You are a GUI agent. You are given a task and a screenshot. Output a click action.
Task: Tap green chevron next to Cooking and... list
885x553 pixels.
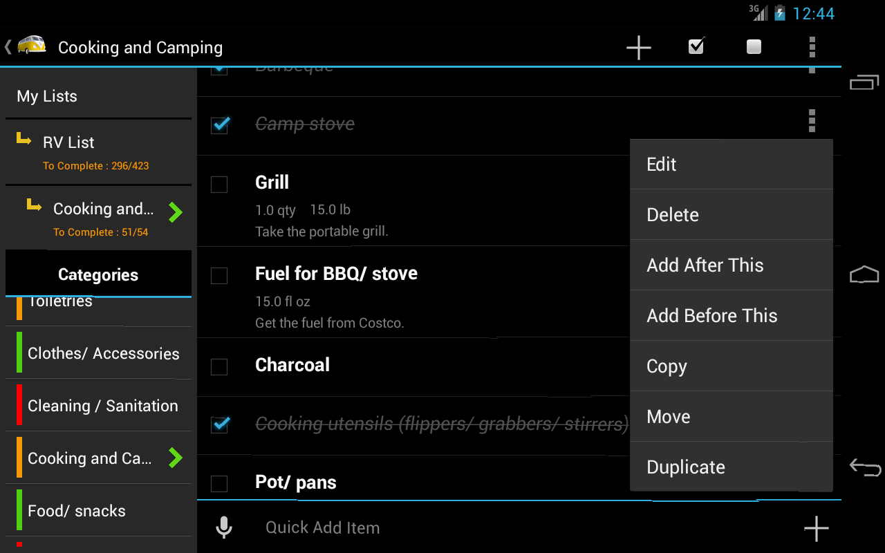point(176,212)
